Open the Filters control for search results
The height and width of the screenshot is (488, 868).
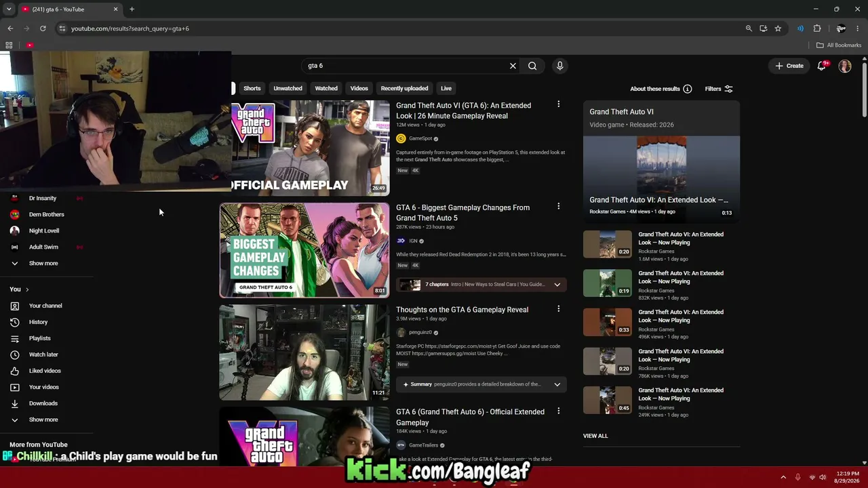click(x=719, y=89)
